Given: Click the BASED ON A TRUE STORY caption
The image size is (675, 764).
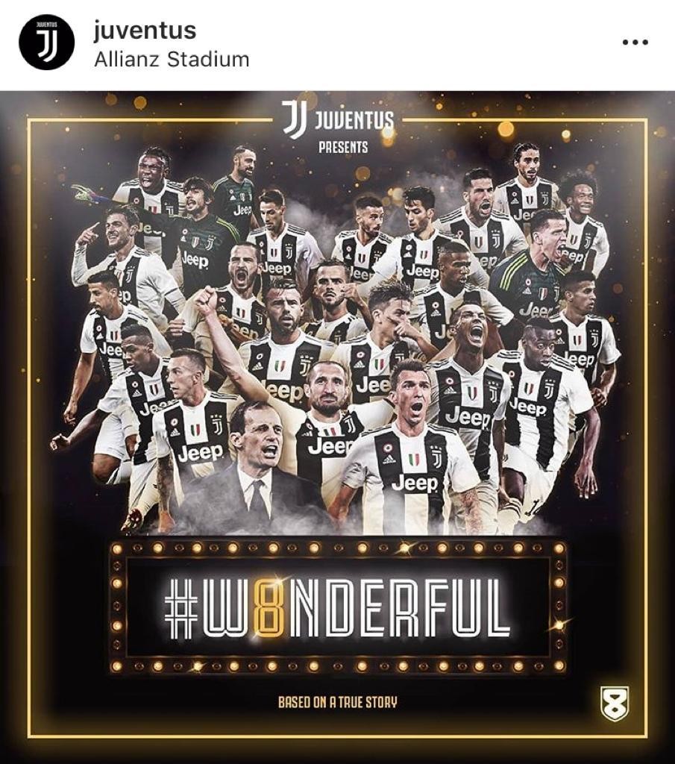Looking at the screenshot, I should (x=337, y=701).
